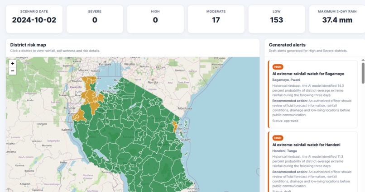This screenshot has width=365, height=192.
Task: Click the Nairobi label on the map
Action: click(153, 82)
